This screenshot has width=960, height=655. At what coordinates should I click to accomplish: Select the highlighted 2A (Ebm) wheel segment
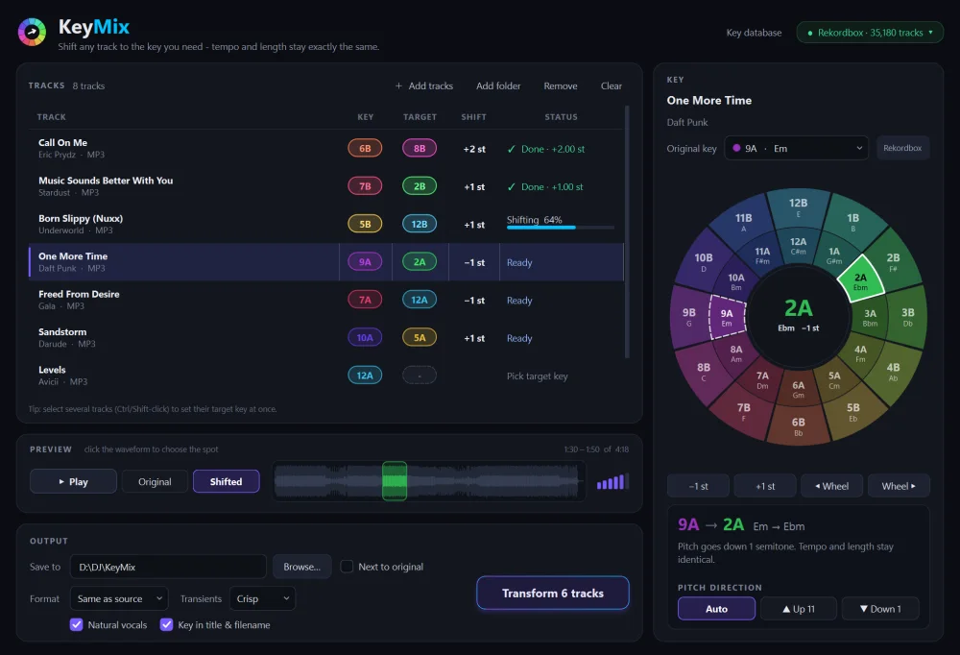pyautogui.click(x=860, y=280)
